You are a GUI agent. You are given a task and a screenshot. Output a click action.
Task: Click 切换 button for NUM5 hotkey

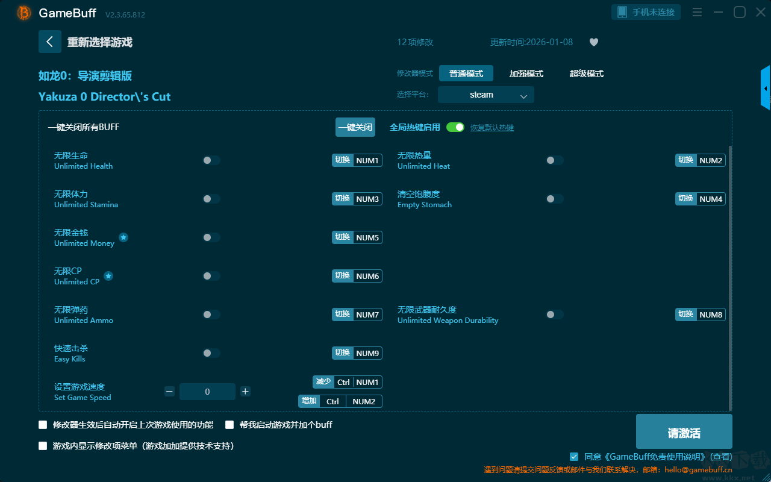pos(343,237)
